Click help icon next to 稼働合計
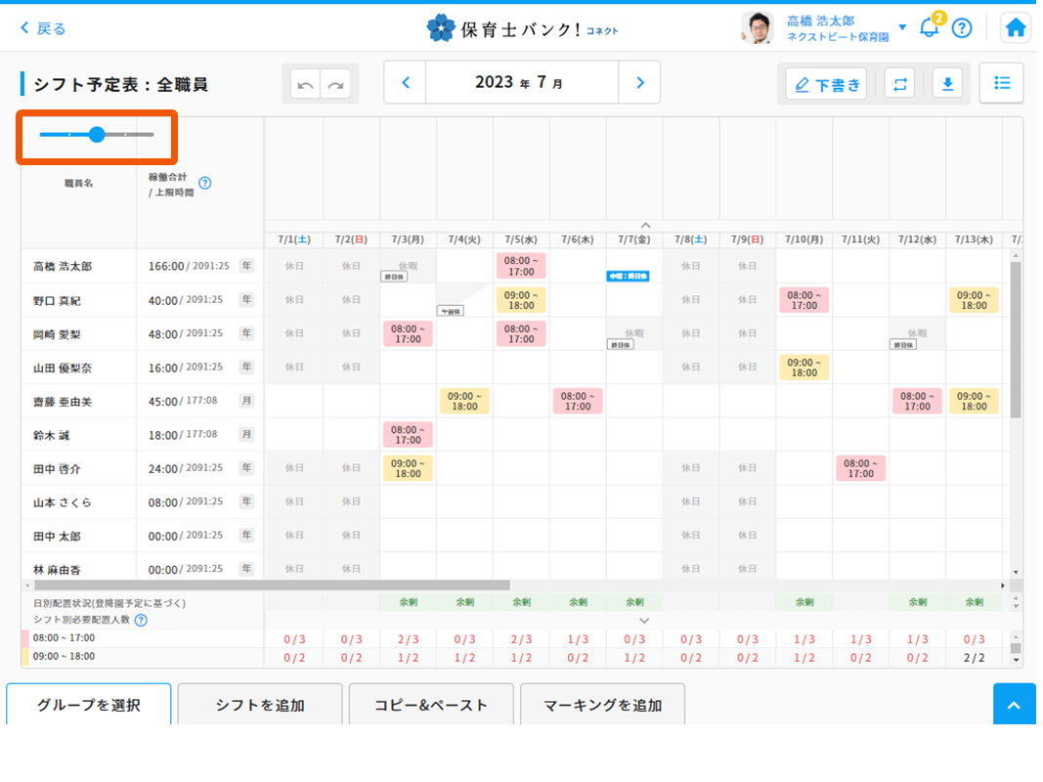This screenshot has height=782, width=1043. coord(205,183)
